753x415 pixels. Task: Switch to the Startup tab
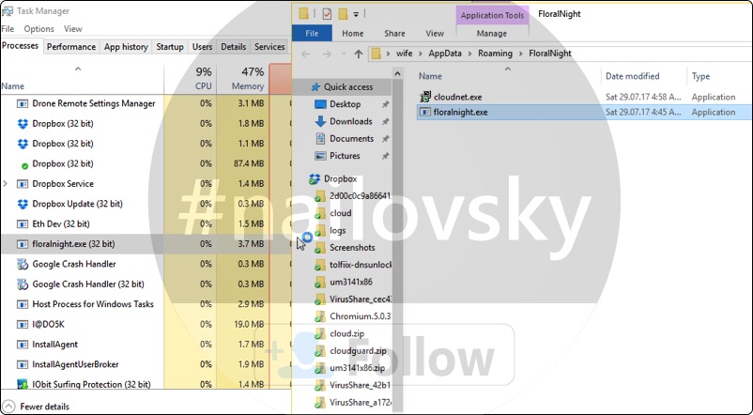click(170, 47)
